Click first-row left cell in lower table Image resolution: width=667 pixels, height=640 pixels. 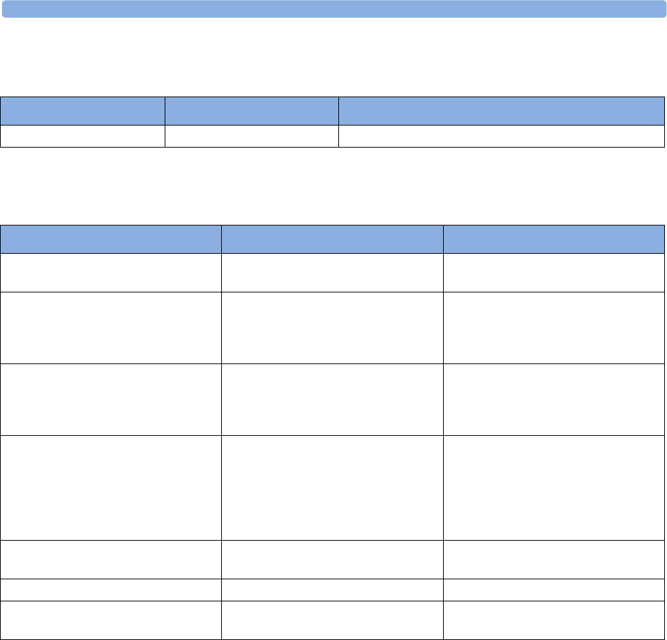[111, 272]
